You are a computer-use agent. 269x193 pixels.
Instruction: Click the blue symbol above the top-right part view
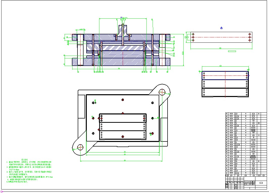click(221, 28)
